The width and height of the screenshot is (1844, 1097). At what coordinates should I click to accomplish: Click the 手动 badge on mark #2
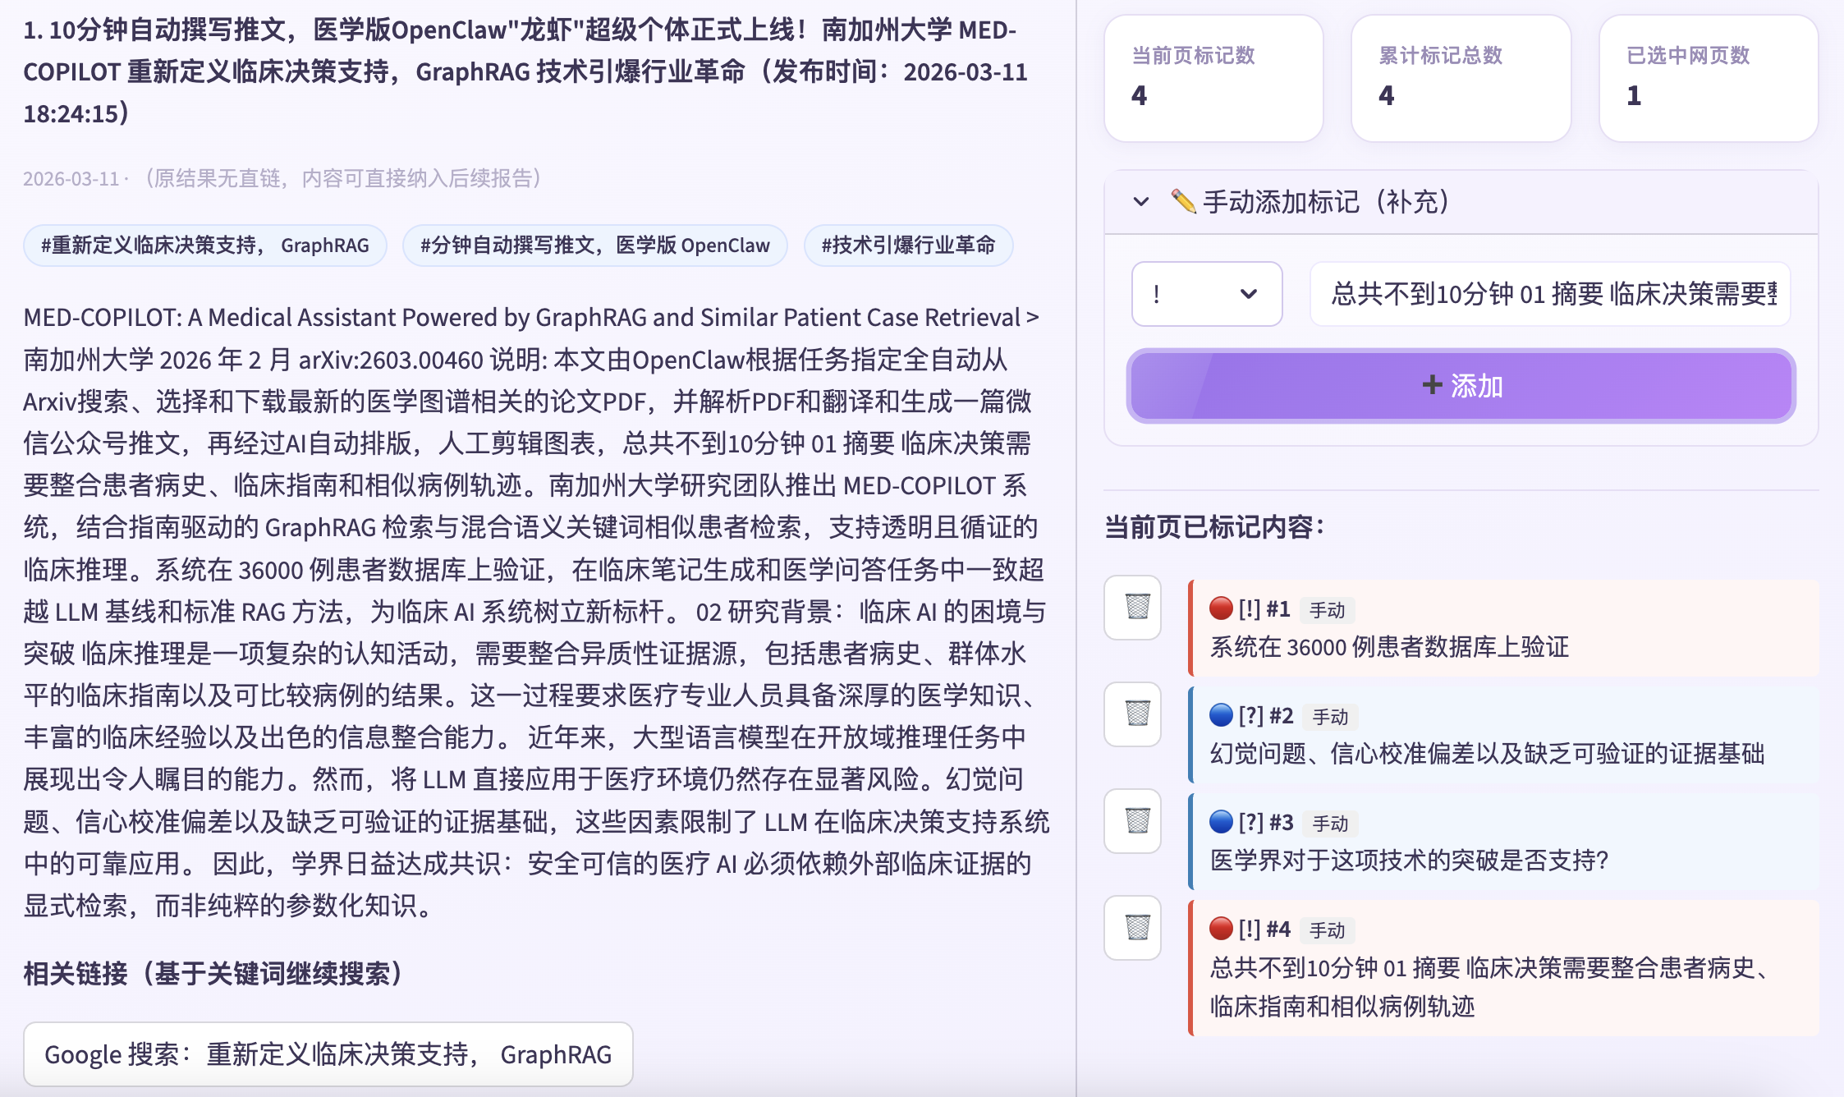coord(1330,717)
